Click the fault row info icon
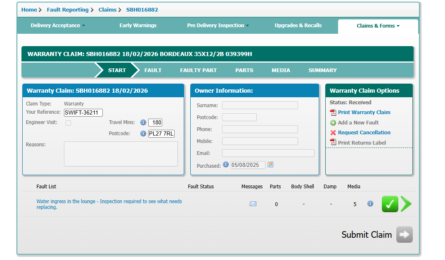The width and height of the screenshot is (445, 260). (370, 204)
